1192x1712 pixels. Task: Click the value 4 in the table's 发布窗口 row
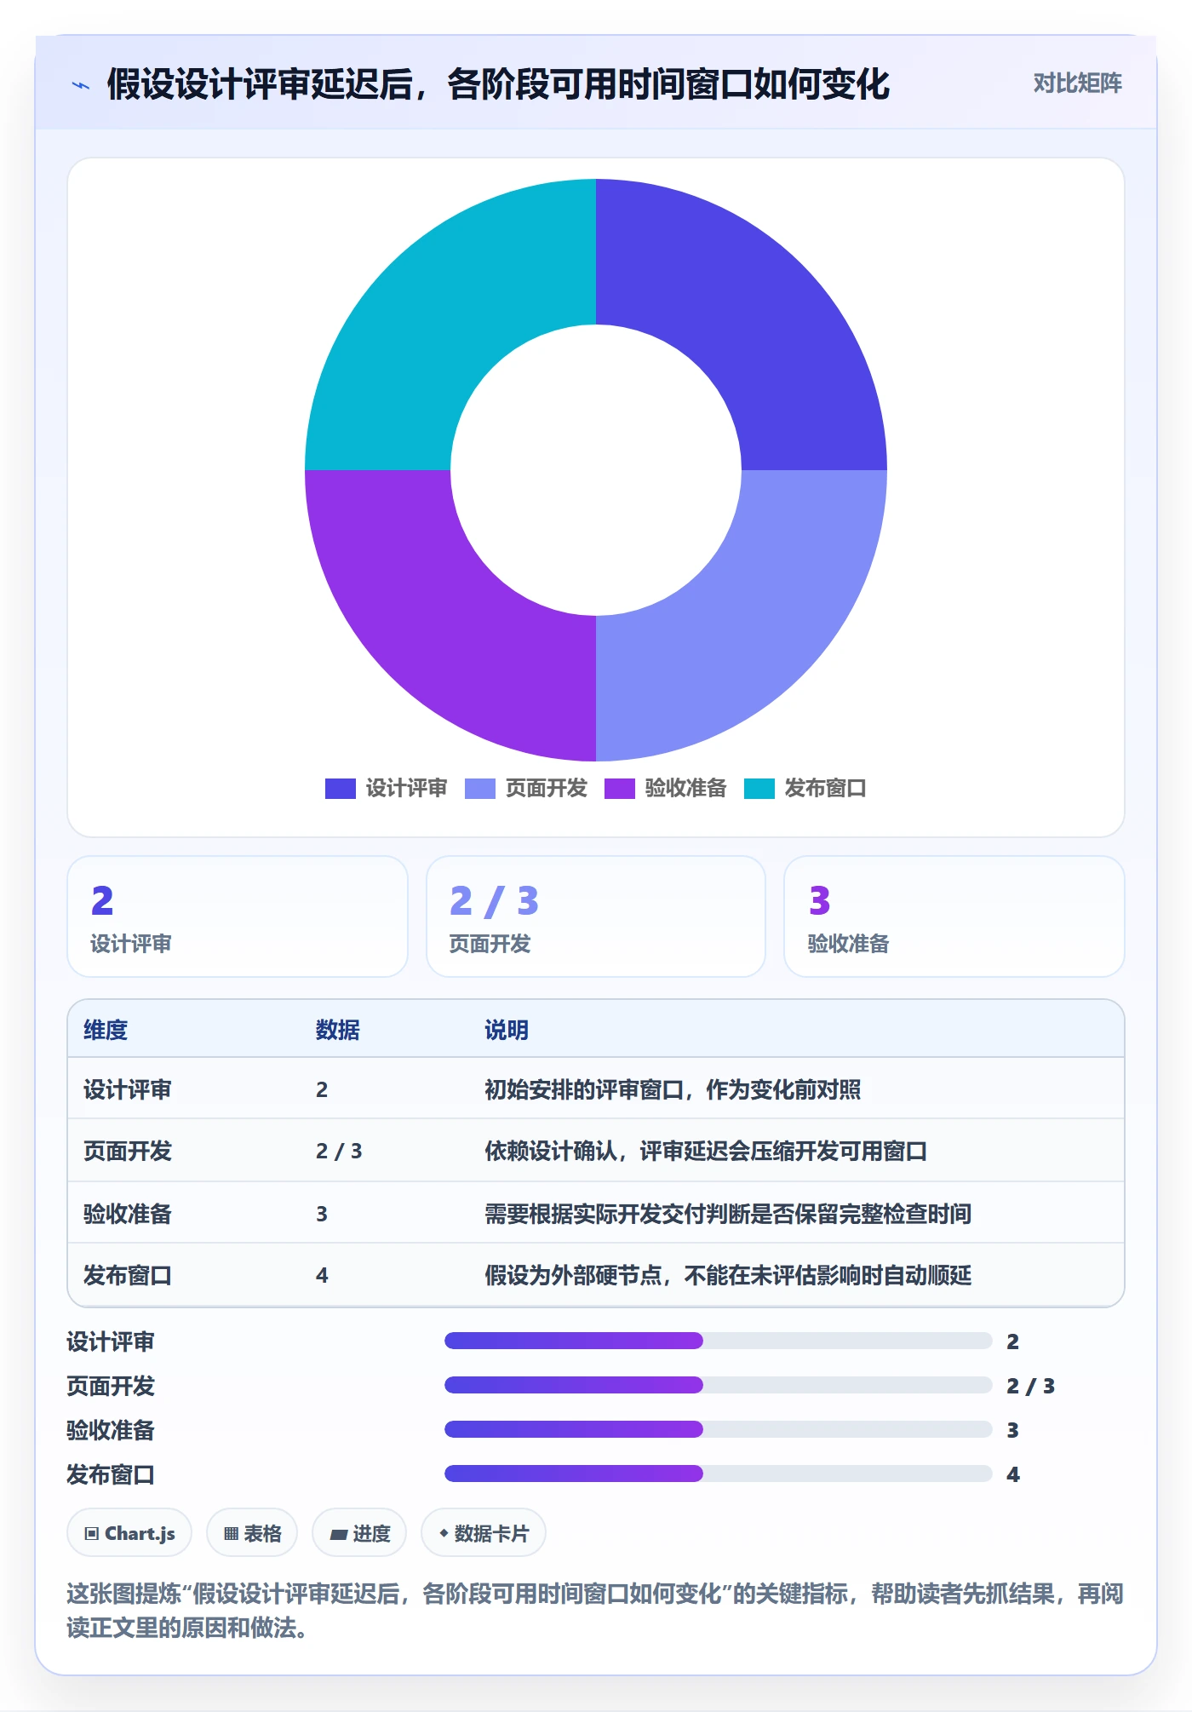click(x=322, y=1275)
